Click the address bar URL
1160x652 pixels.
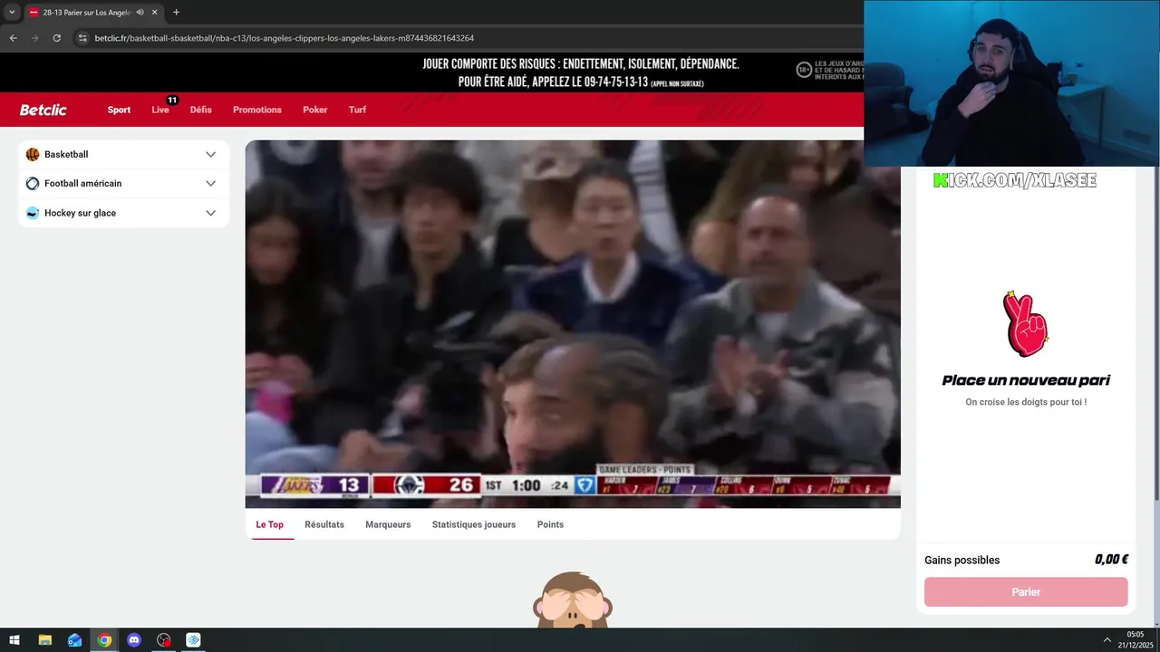click(x=285, y=38)
